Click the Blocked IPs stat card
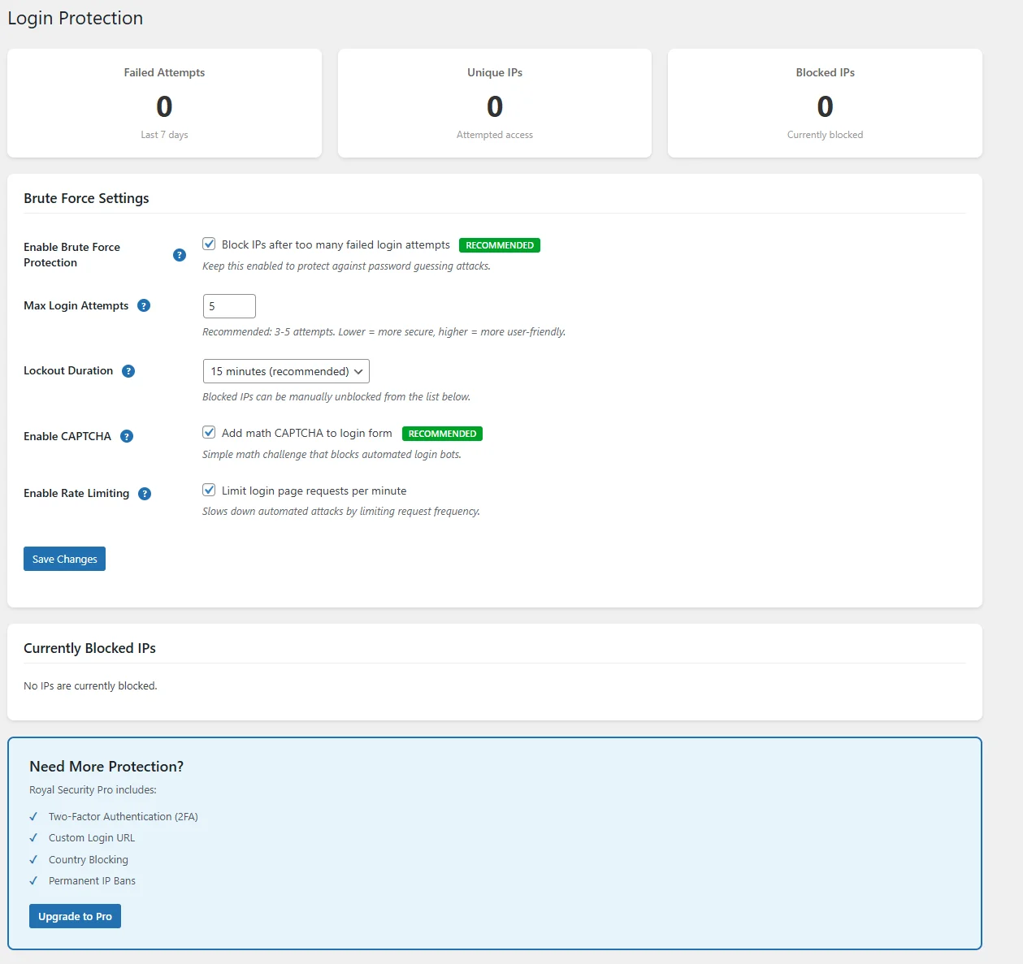The height and width of the screenshot is (964, 1023). tap(825, 103)
